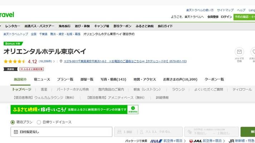Select パートナーホテル特典 sub-navigation item
Viewport: 255px width, 143px height.
pos(73,89)
